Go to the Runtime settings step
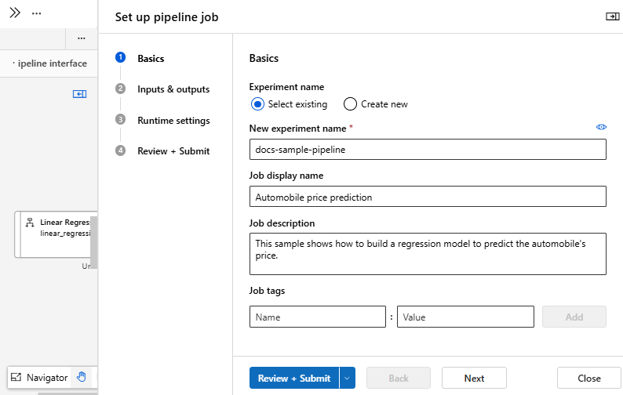This screenshot has width=623, height=395. pos(173,121)
